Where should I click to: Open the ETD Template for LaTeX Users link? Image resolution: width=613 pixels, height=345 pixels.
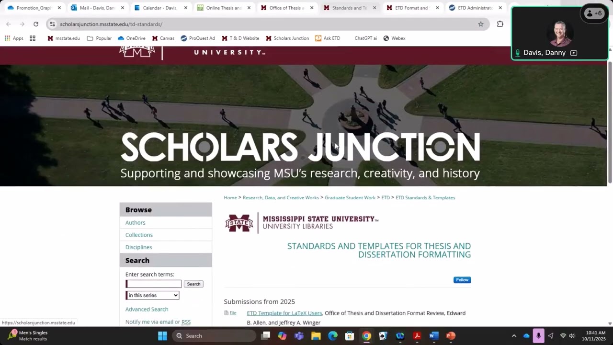pyautogui.click(x=284, y=313)
